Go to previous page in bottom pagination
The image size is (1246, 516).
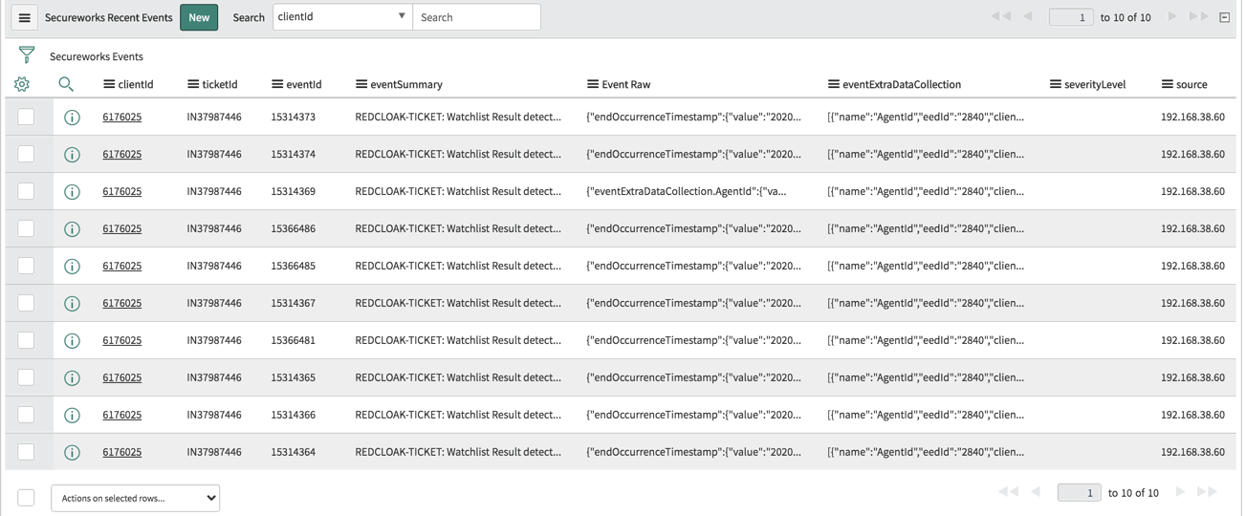coord(1036,492)
